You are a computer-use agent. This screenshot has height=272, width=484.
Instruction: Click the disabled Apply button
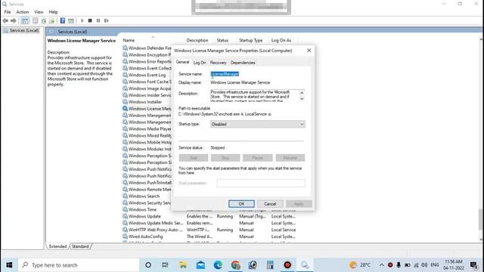coord(299,204)
